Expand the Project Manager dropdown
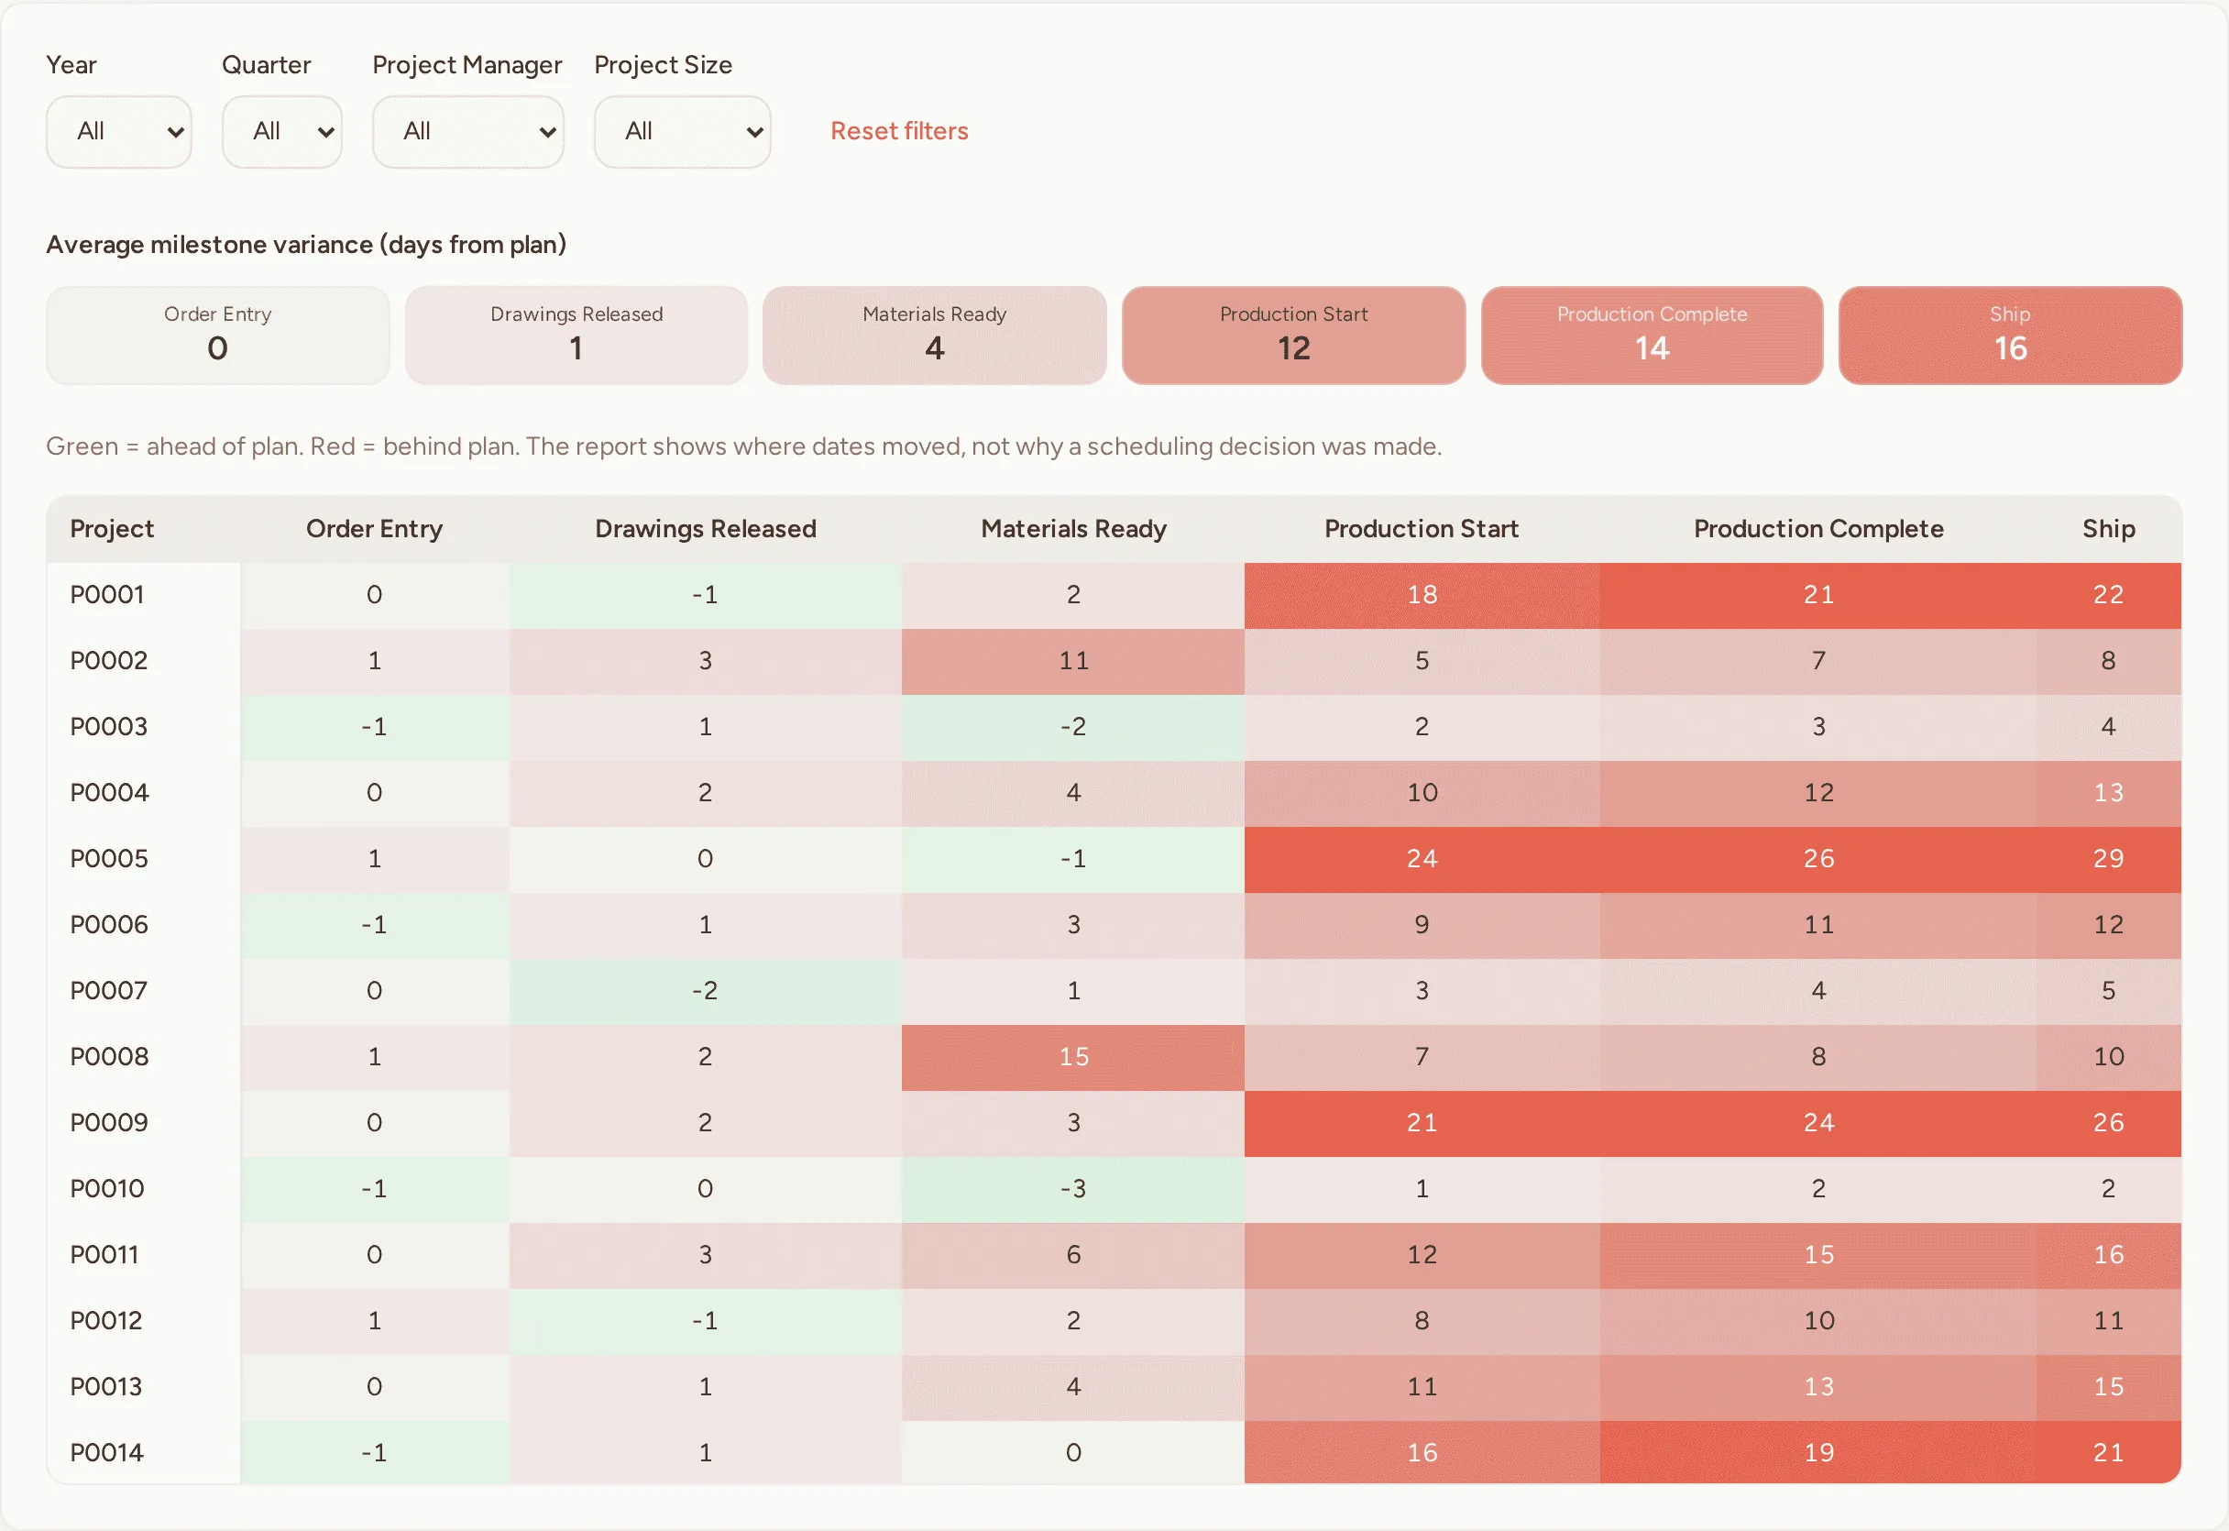The height and width of the screenshot is (1531, 2229). [x=468, y=131]
